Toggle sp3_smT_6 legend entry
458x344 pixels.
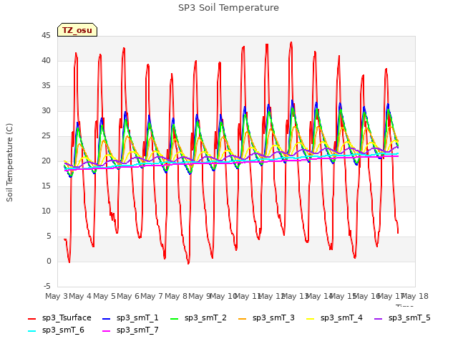point(56,330)
